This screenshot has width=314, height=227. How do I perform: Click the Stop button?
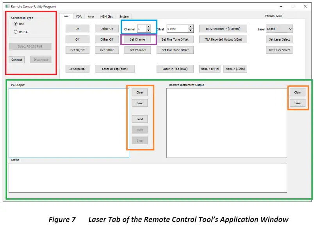140,140
